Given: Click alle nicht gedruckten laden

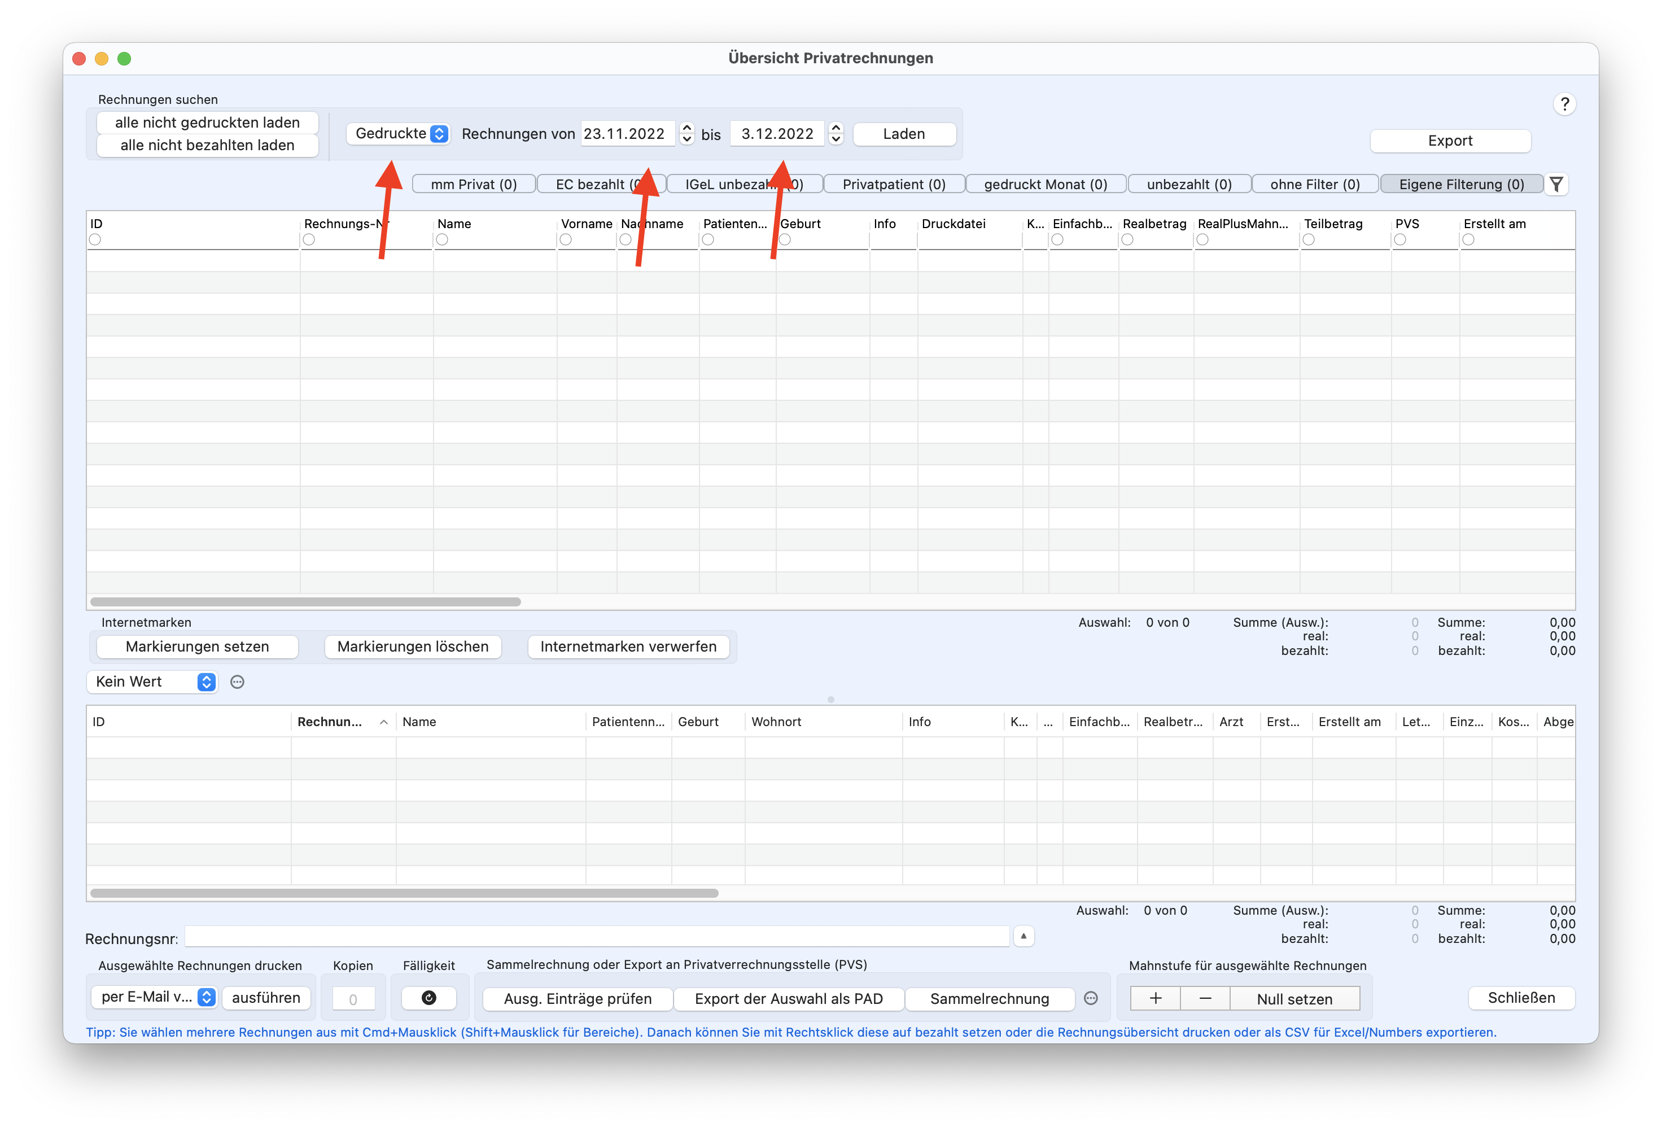Looking at the screenshot, I should coord(207,123).
